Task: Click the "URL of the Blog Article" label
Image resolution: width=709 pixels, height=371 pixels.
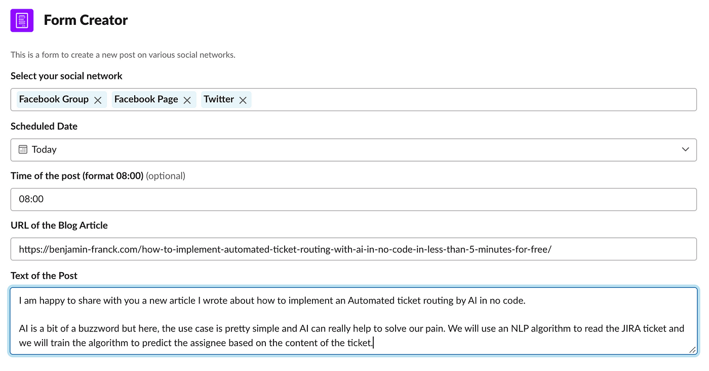Action: click(x=59, y=226)
